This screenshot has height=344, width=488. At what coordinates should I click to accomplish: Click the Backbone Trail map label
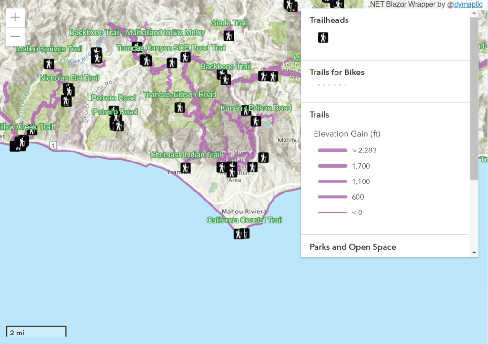[x=225, y=67]
